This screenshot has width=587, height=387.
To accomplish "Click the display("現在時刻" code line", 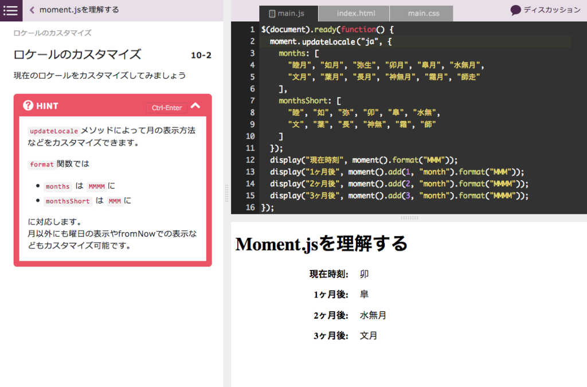I will (363, 160).
